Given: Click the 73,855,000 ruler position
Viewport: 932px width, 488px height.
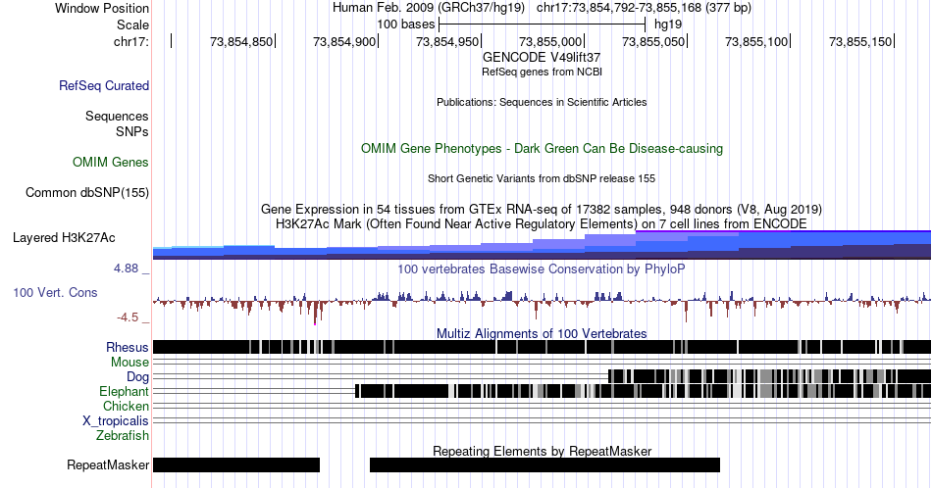Looking at the screenshot, I should (550, 41).
